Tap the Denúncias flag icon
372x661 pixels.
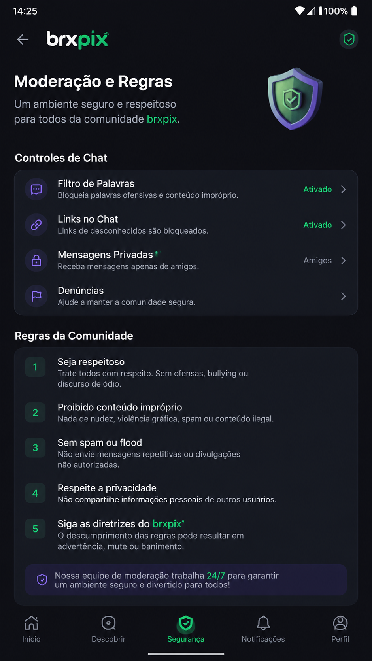[x=36, y=296]
